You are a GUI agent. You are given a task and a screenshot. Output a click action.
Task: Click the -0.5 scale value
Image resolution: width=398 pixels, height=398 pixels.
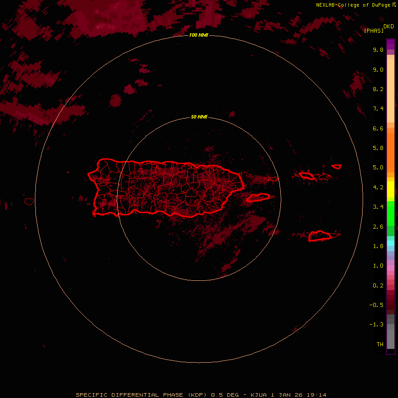[376, 305]
